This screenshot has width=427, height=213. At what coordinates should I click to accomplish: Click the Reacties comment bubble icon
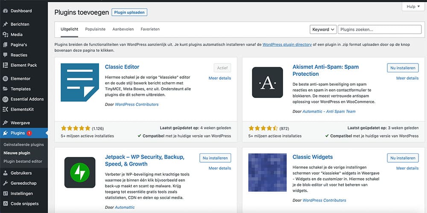pyautogui.click(x=6, y=55)
